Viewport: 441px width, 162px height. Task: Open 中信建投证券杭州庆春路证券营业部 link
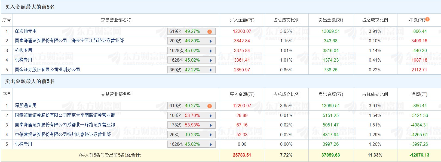pos(63,135)
